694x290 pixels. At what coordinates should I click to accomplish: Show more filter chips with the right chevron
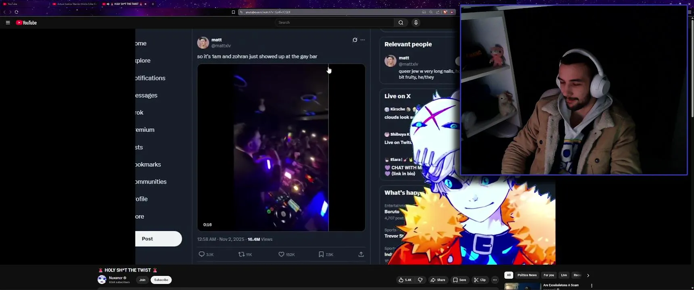588,275
